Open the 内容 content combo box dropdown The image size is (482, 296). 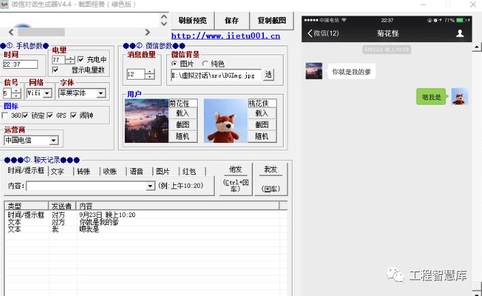(x=150, y=186)
